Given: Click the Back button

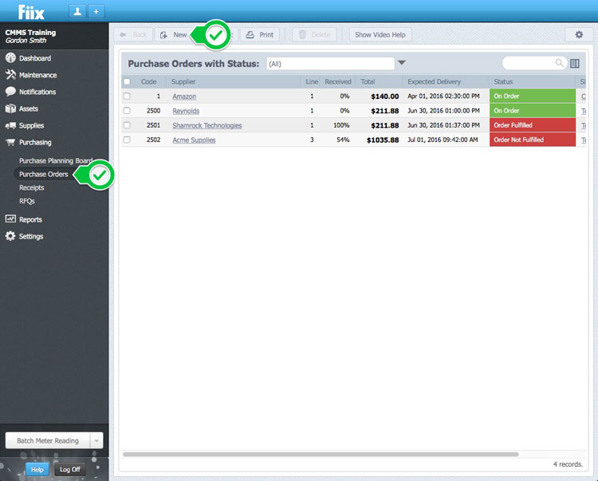Looking at the screenshot, I should tap(133, 35).
